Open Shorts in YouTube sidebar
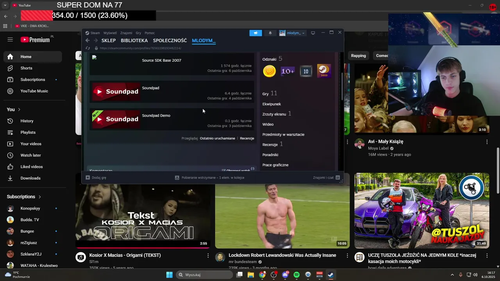Viewport: 500px width, 281px height. click(33, 68)
